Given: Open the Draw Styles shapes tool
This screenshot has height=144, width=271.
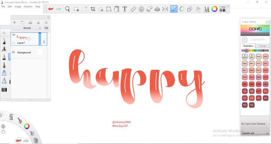Looking at the screenshot, I should (x=190, y=9).
